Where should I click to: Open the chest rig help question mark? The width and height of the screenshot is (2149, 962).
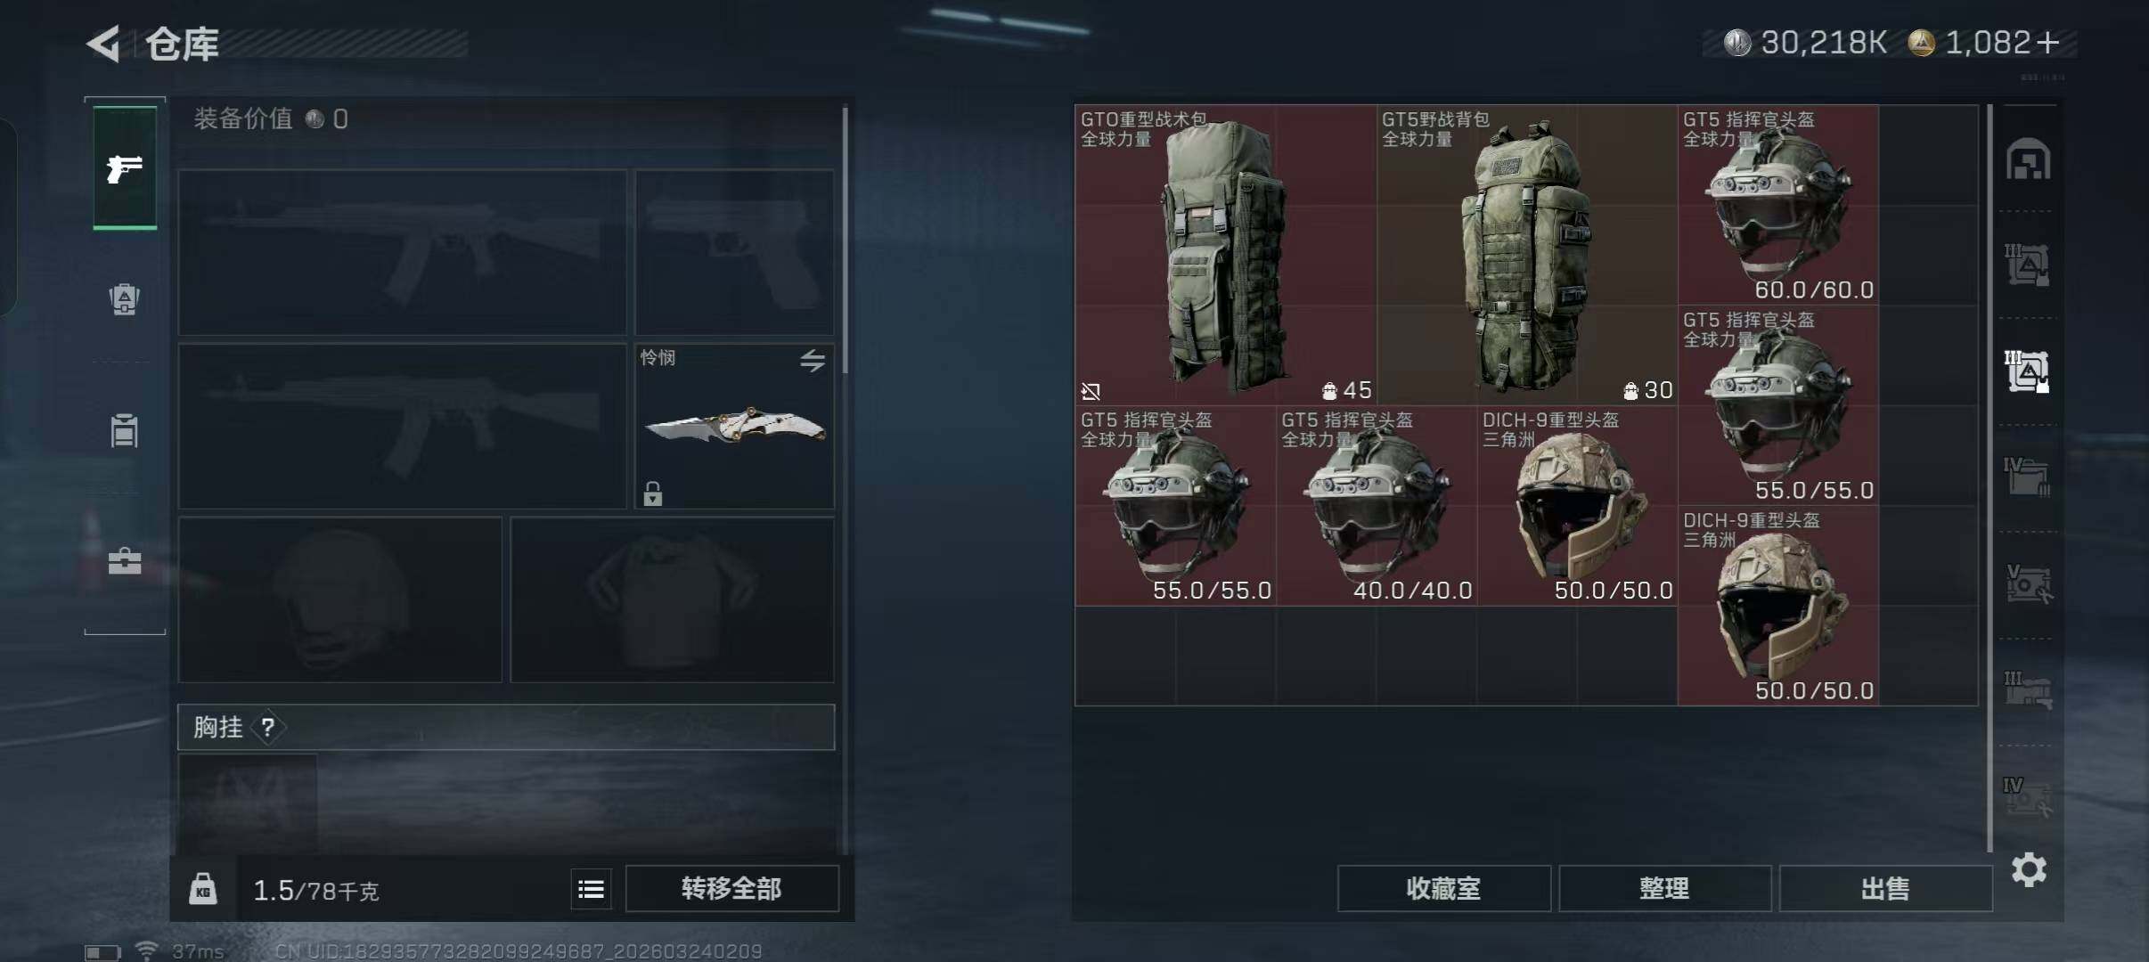[267, 727]
